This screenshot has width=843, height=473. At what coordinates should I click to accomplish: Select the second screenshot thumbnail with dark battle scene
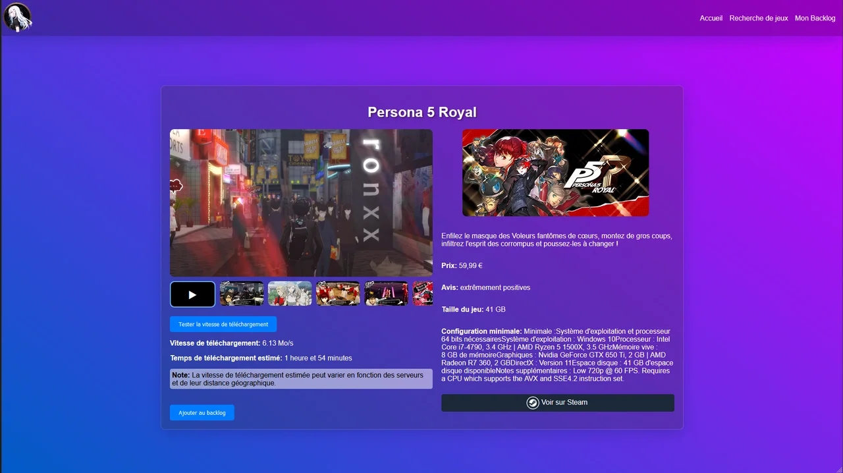click(242, 294)
